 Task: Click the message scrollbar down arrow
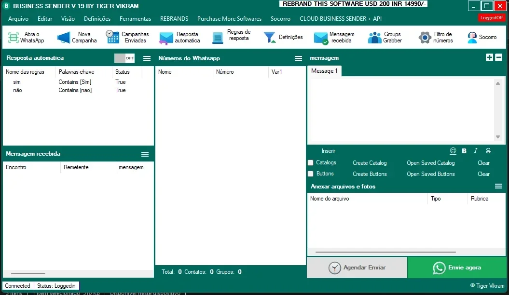coord(497,137)
